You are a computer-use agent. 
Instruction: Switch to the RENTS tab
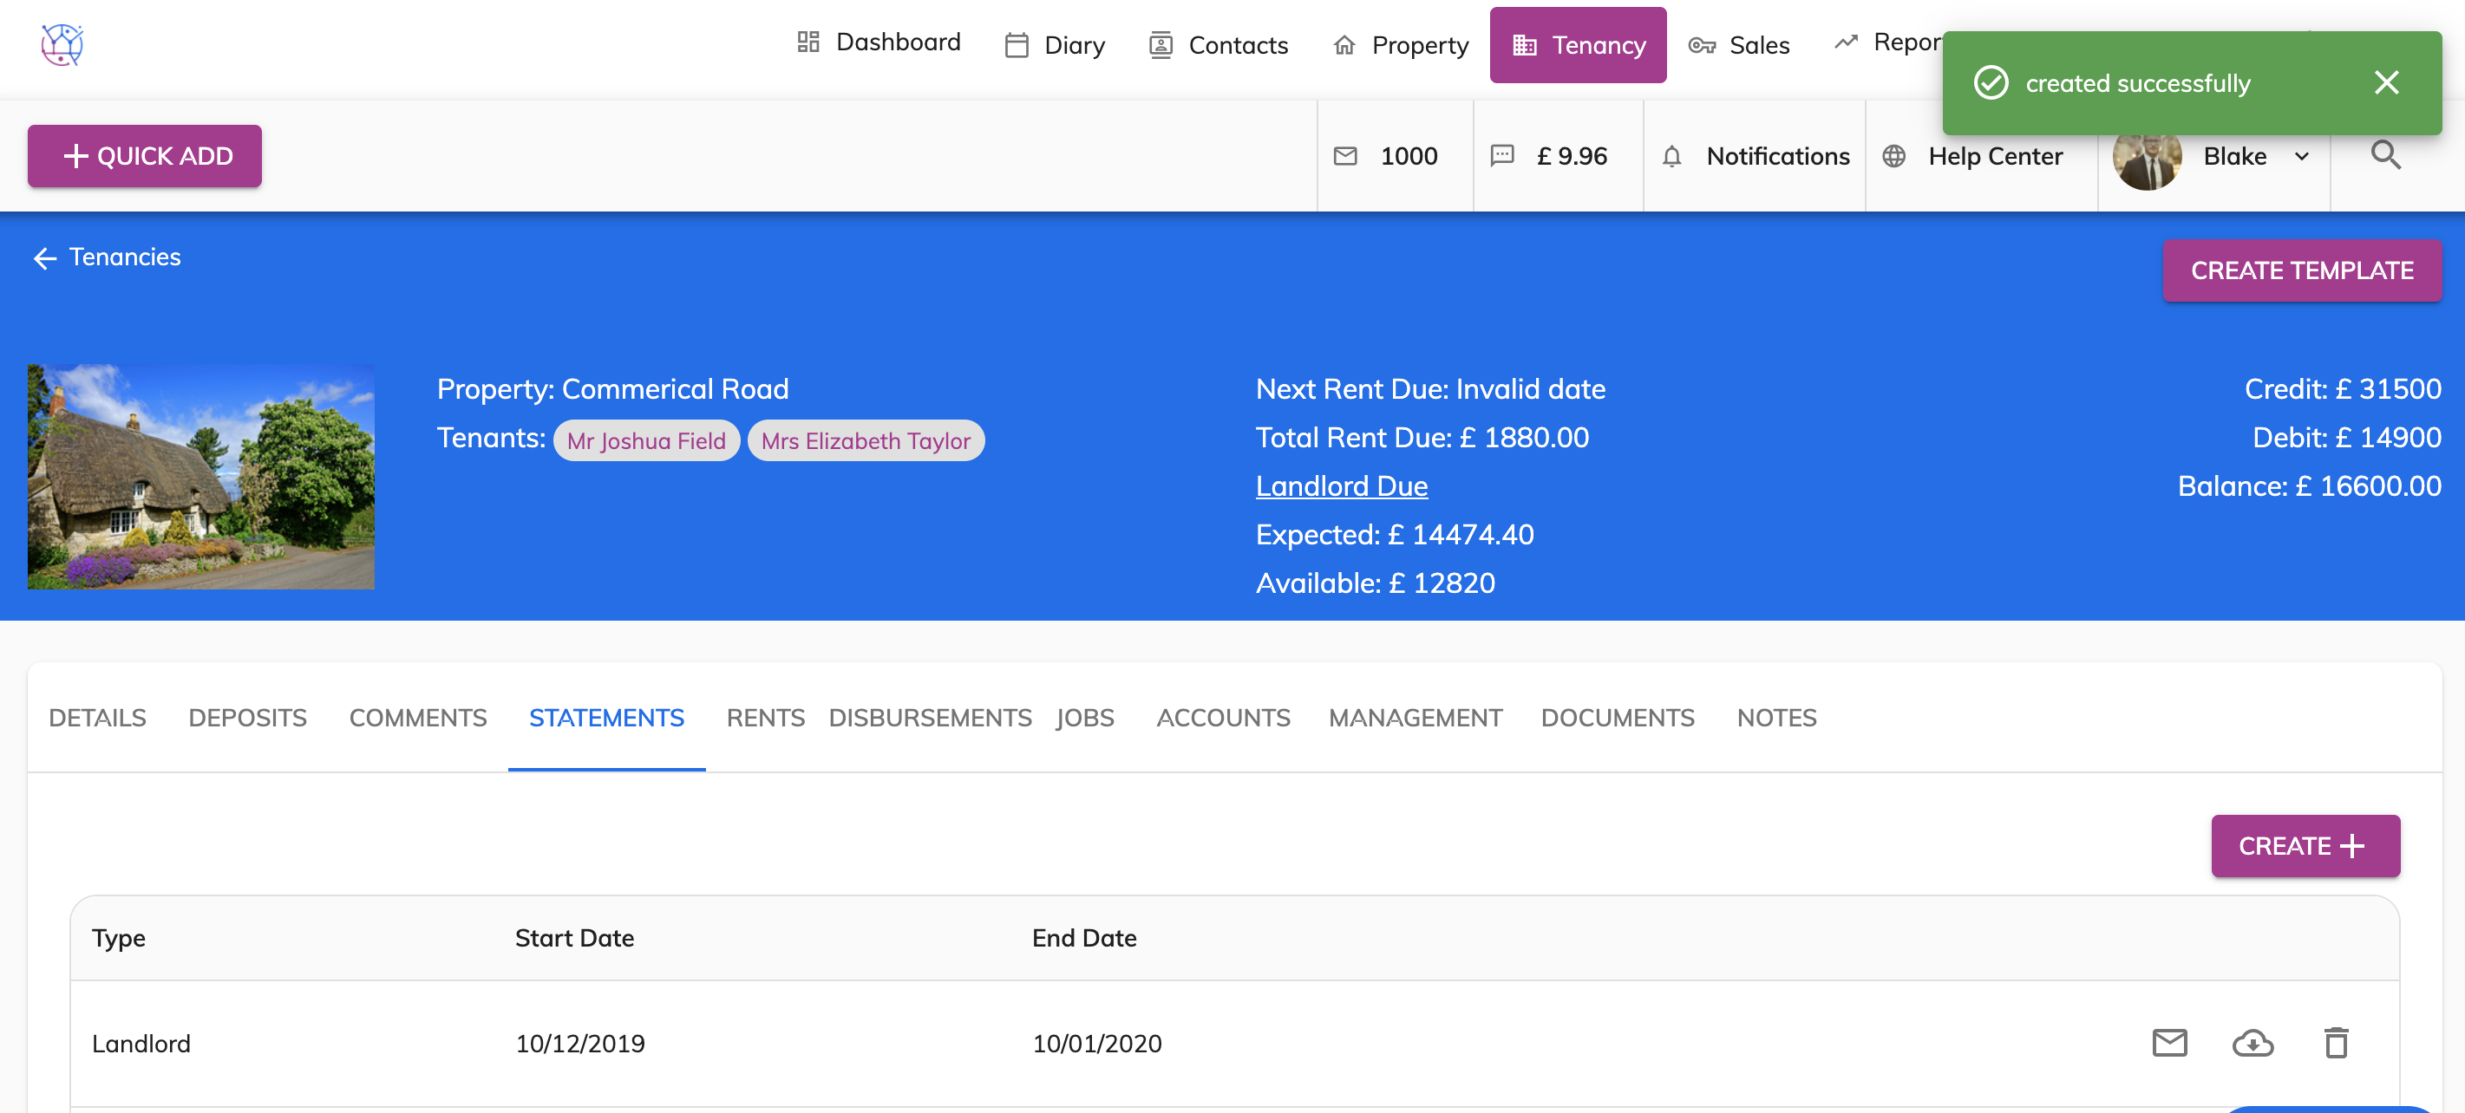765,717
